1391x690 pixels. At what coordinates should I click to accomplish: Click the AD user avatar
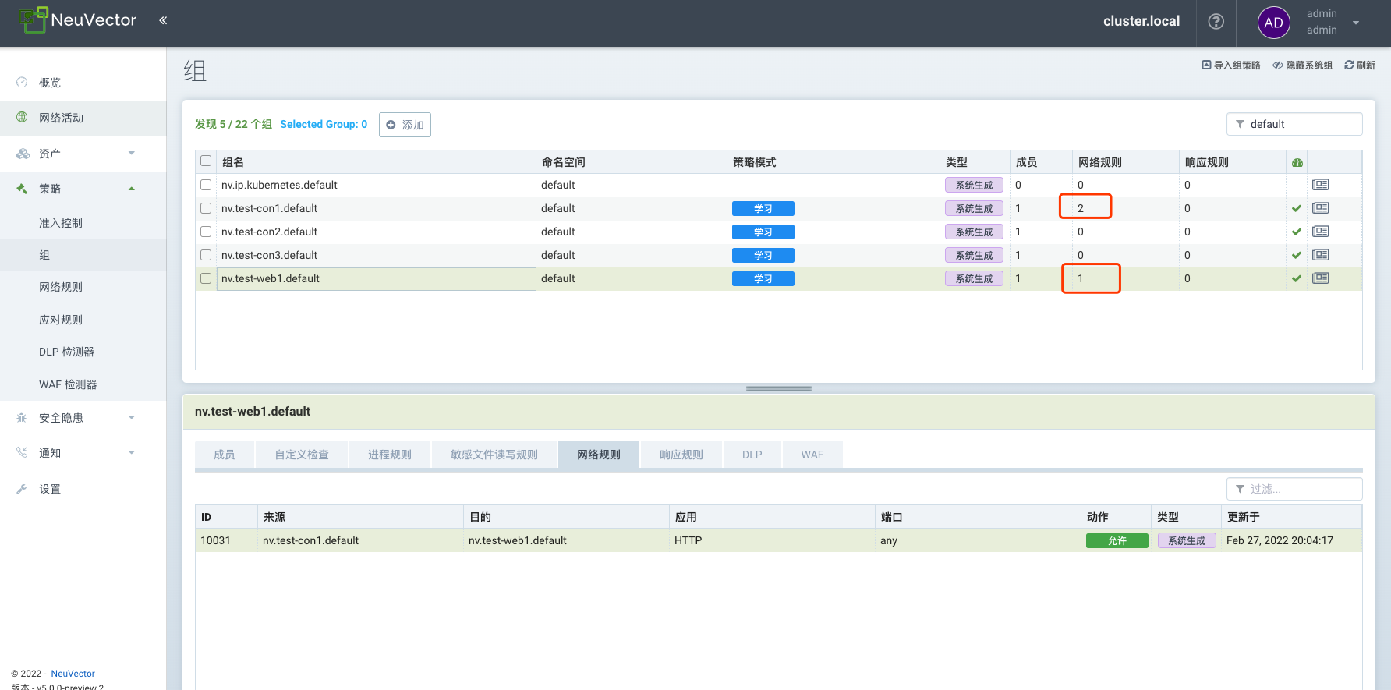click(x=1273, y=23)
